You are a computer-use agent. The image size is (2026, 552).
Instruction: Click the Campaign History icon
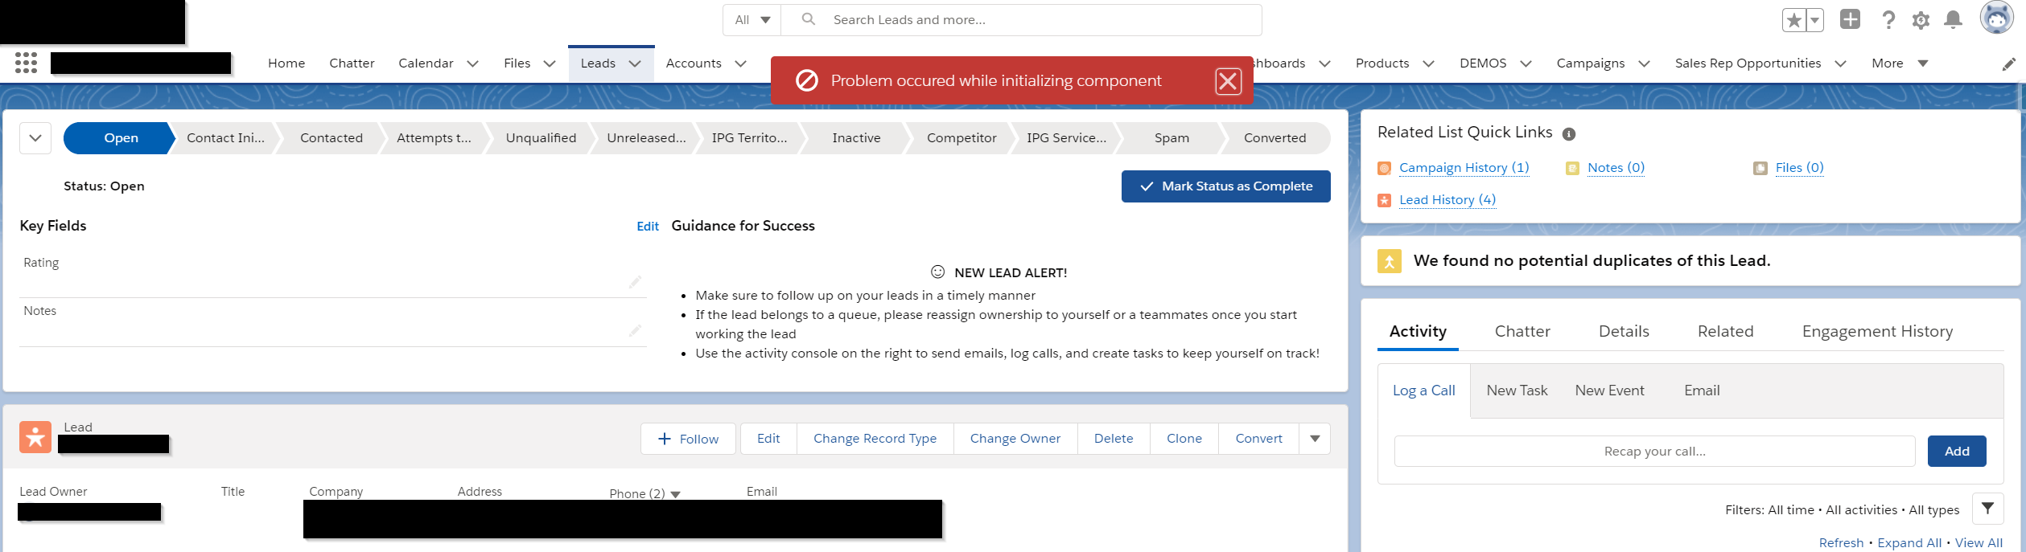1384,168
